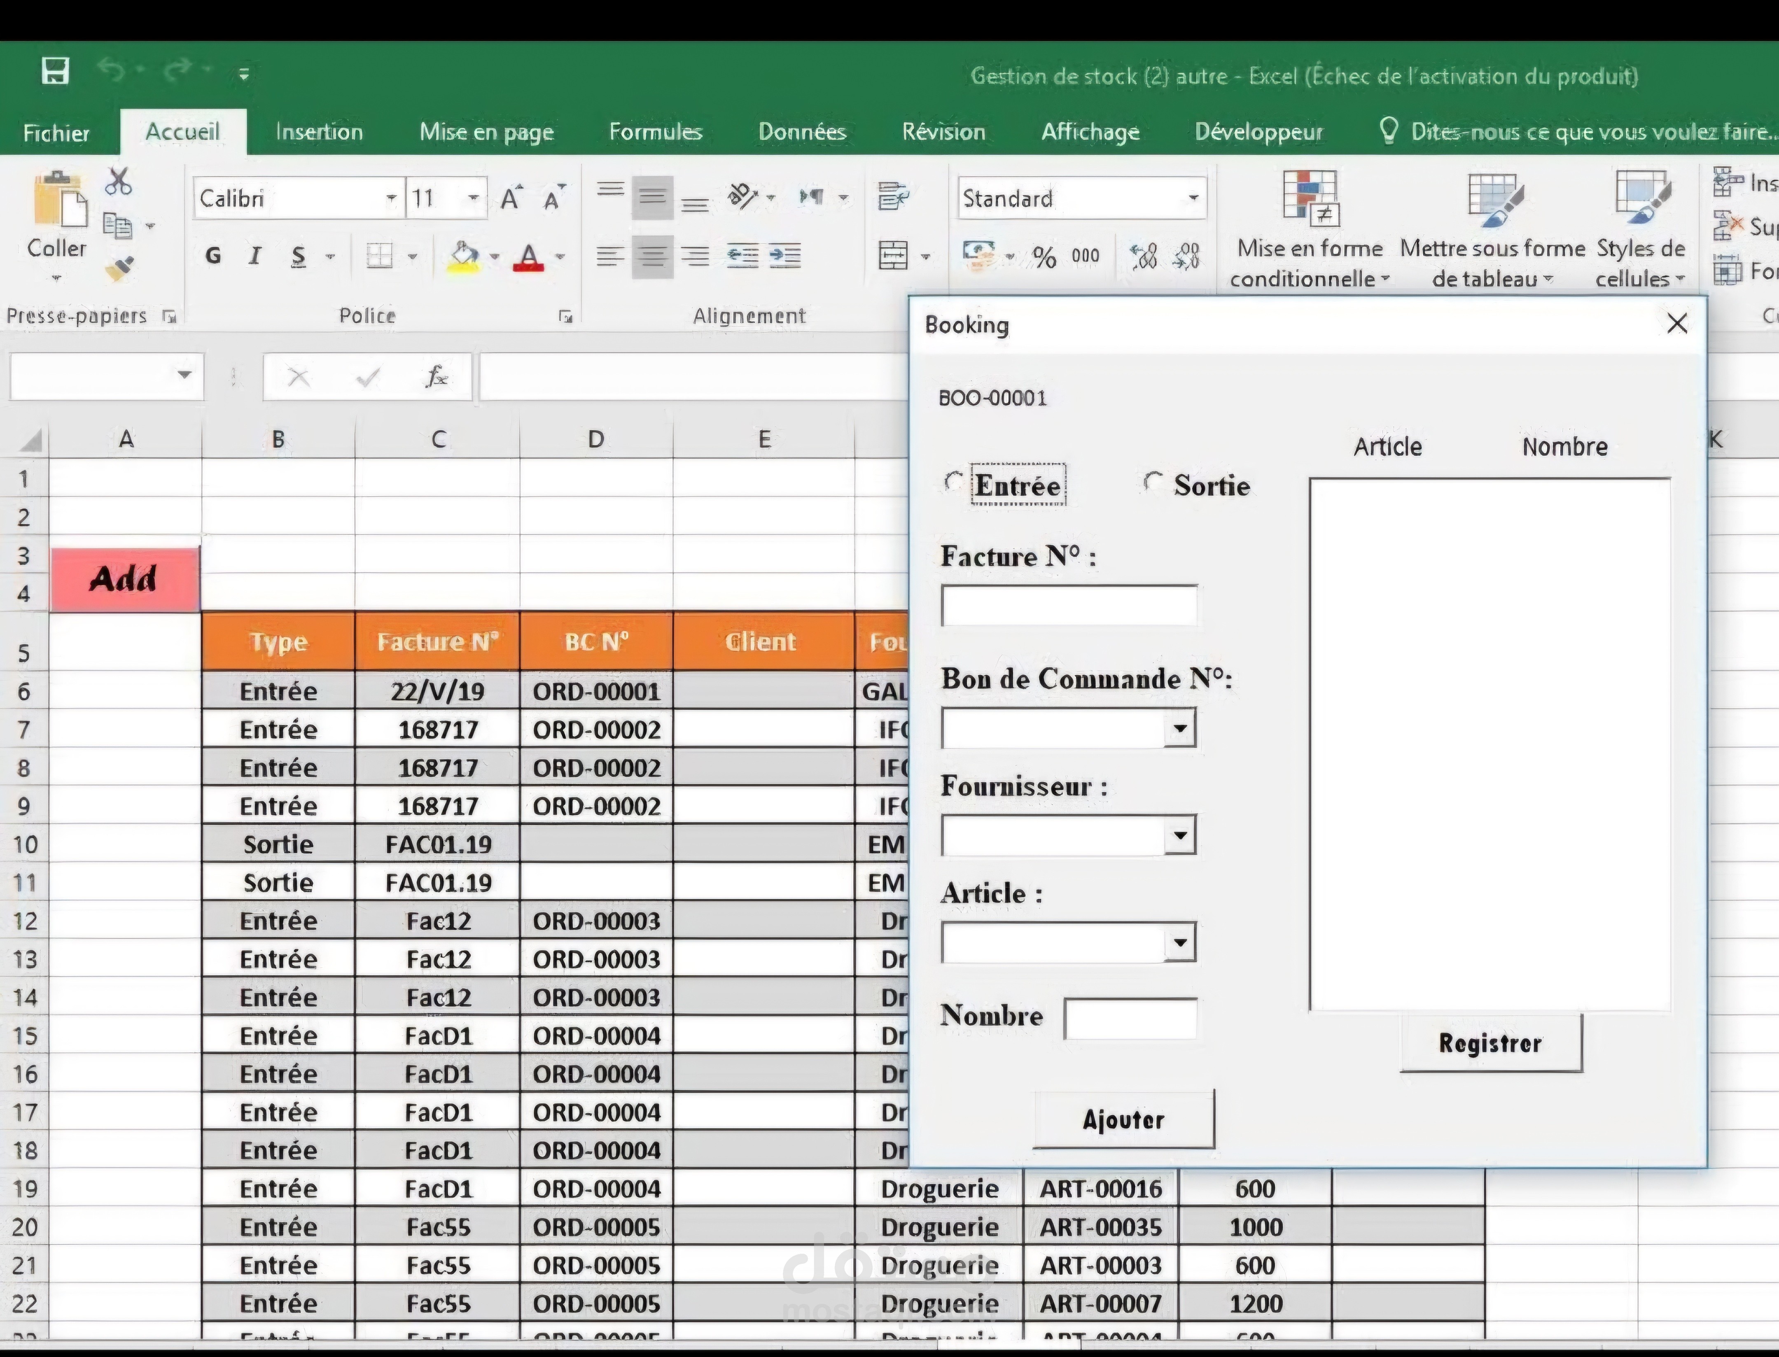Switch to the Développeur tab
This screenshot has height=1357, width=1779.
1259,132
